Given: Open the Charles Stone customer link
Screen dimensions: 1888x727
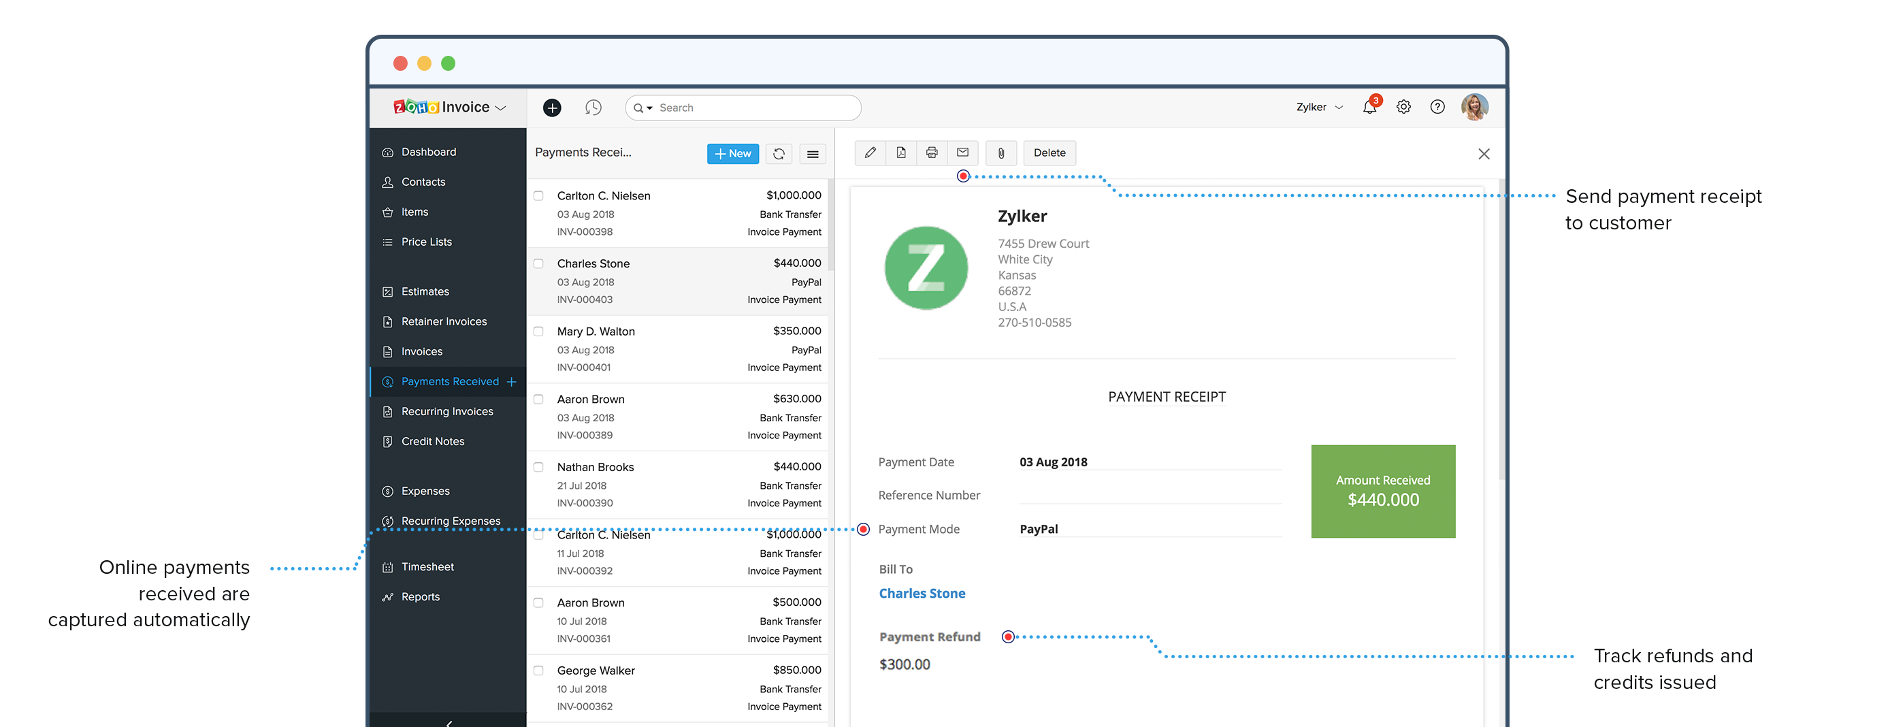Looking at the screenshot, I should tap(922, 594).
